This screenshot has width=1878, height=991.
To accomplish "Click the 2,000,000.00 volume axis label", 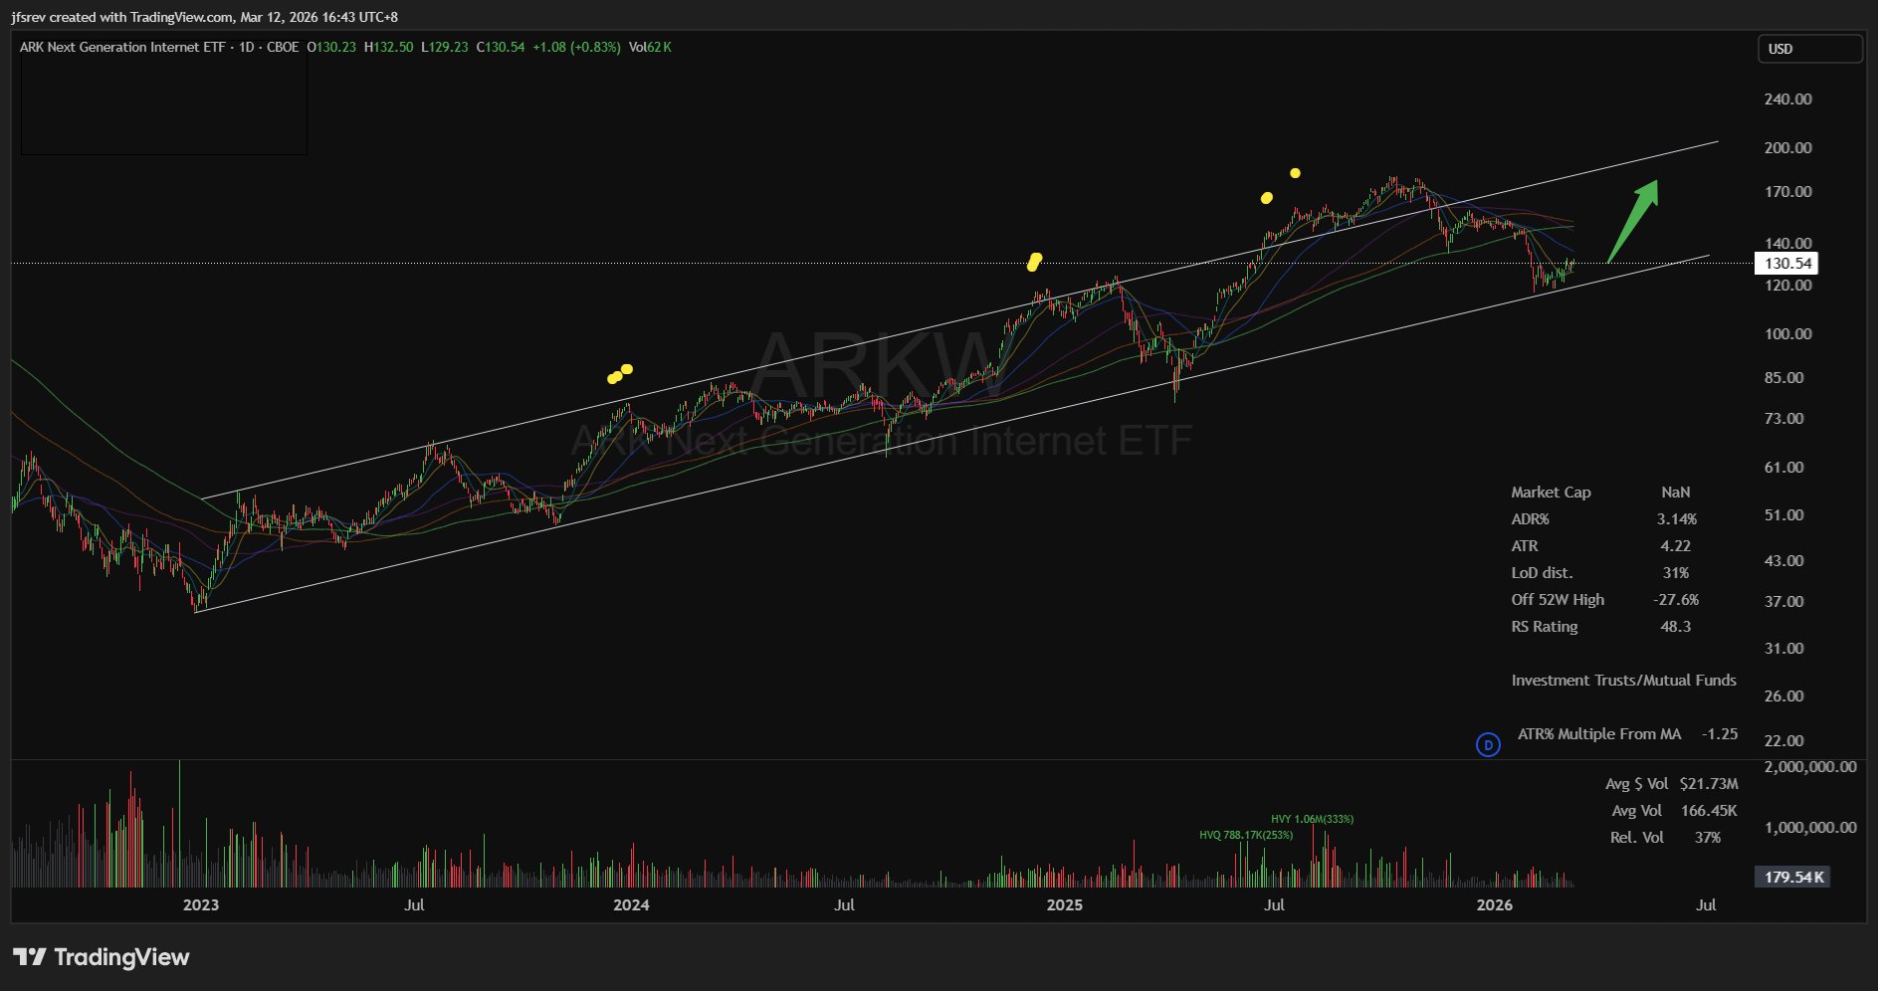I will point(1810,766).
